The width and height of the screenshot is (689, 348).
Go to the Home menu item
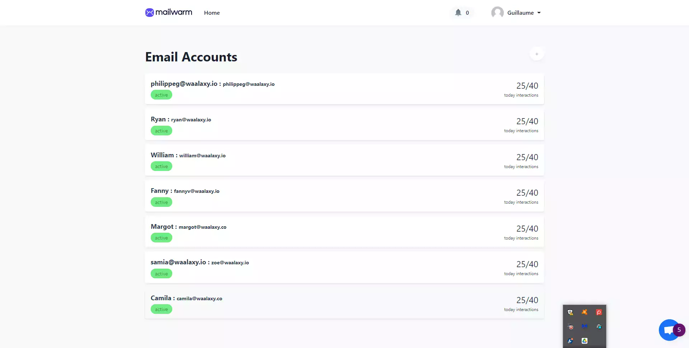[212, 13]
